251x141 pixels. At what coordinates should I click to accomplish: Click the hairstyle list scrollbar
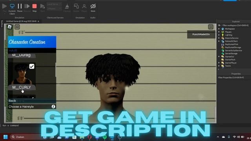coord(56,70)
